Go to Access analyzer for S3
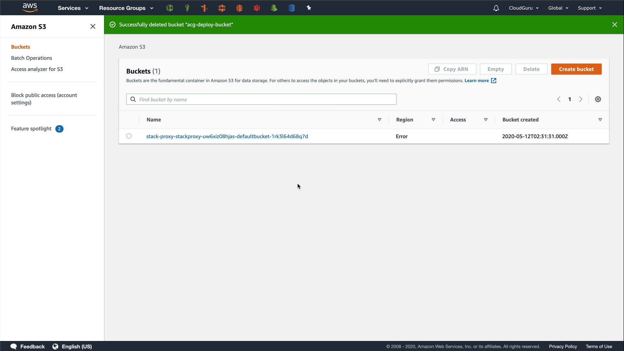Viewport: 624px width, 351px height. click(37, 69)
